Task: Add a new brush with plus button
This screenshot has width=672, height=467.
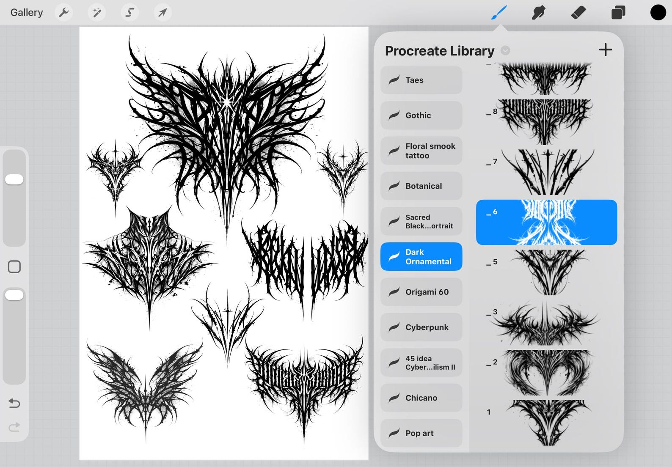Action: tap(606, 50)
